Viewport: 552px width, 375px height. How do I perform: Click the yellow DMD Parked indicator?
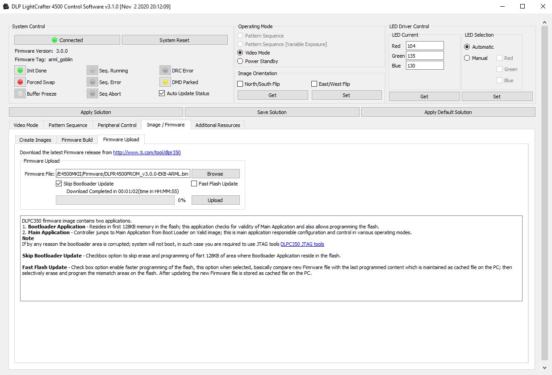(x=165, y=82)
